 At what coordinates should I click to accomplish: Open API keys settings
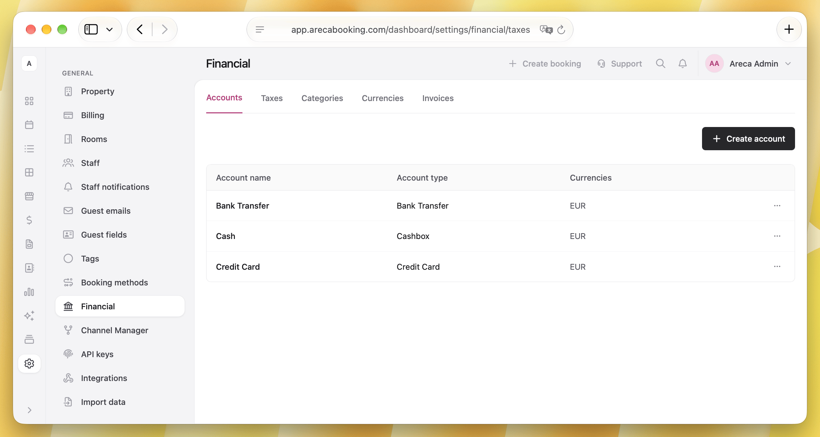[x=120, y=354]
